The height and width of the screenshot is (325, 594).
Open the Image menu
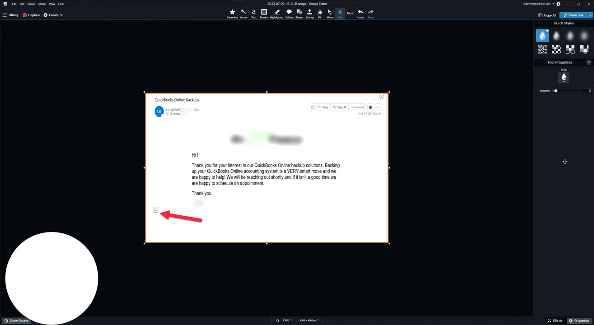click(x=31, y=4)
